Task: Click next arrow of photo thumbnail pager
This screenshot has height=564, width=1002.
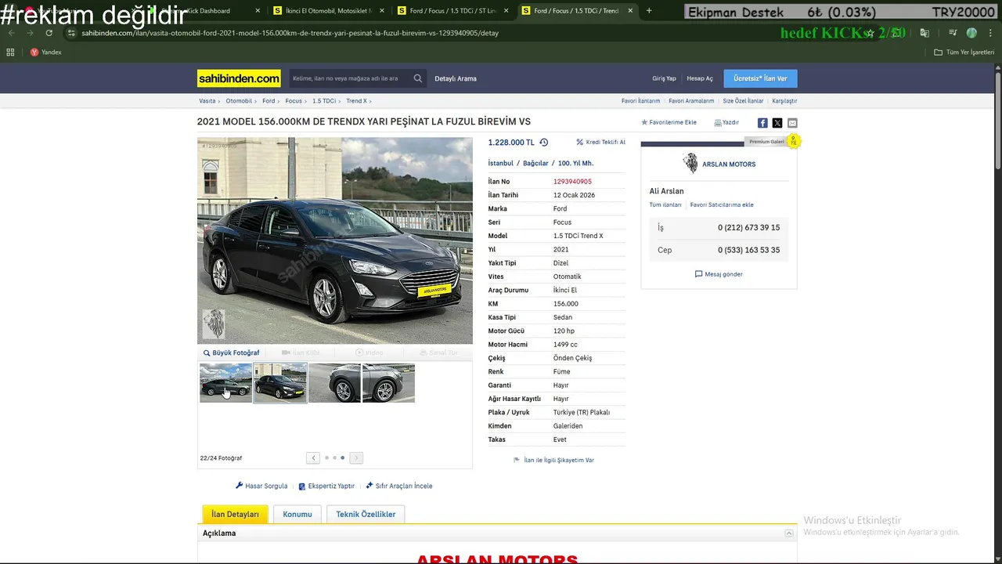Action: [356, 457]
